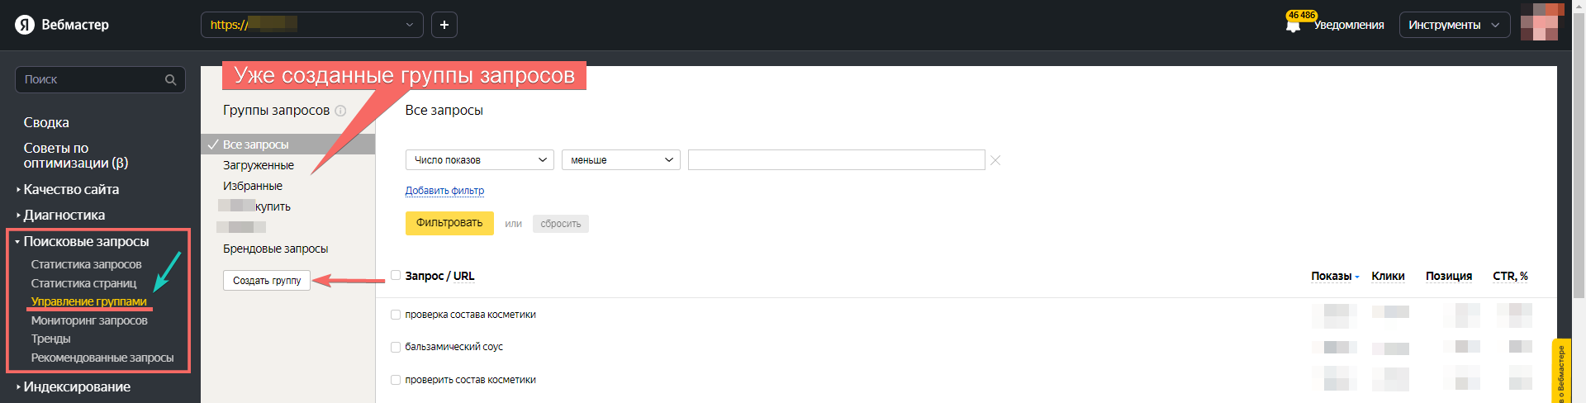Open Сводка in sidebar
The width and height of the screenshot is (1586, 403).
click(46, 122)
